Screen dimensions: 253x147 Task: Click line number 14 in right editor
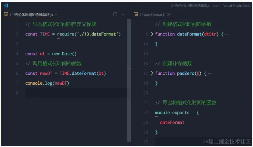(145, 44)
